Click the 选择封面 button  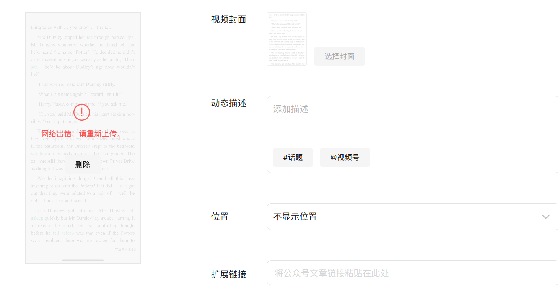tap(340, 56)
